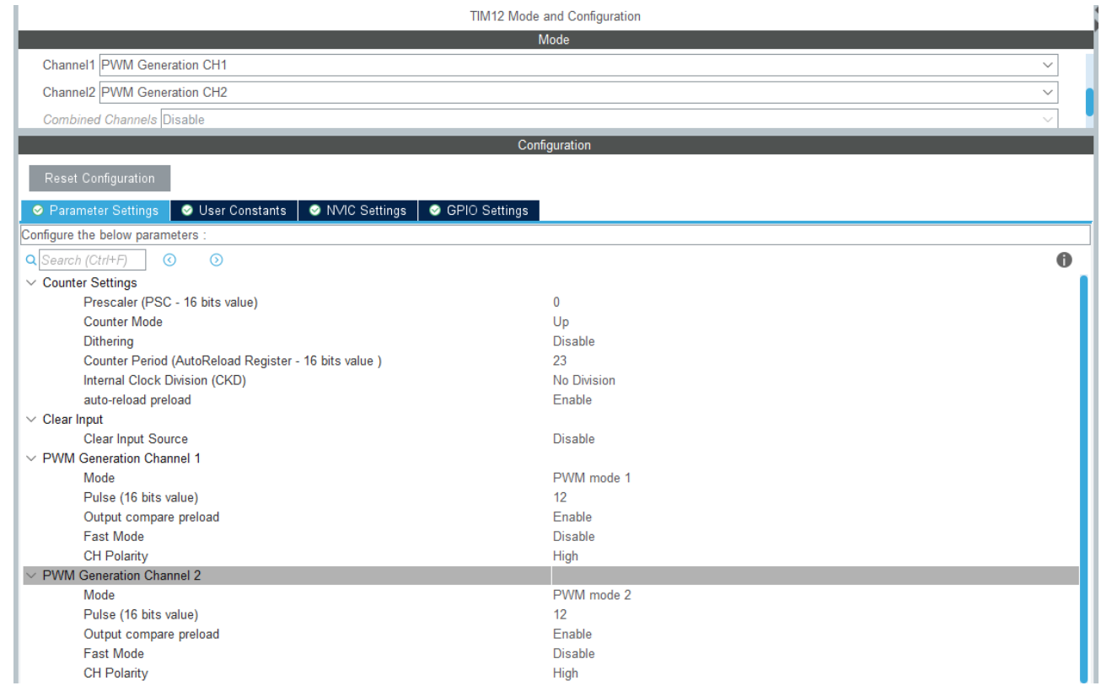Click the parameter list vertical scrollbar
The image size is (1112, 691).
point(1083,472)
